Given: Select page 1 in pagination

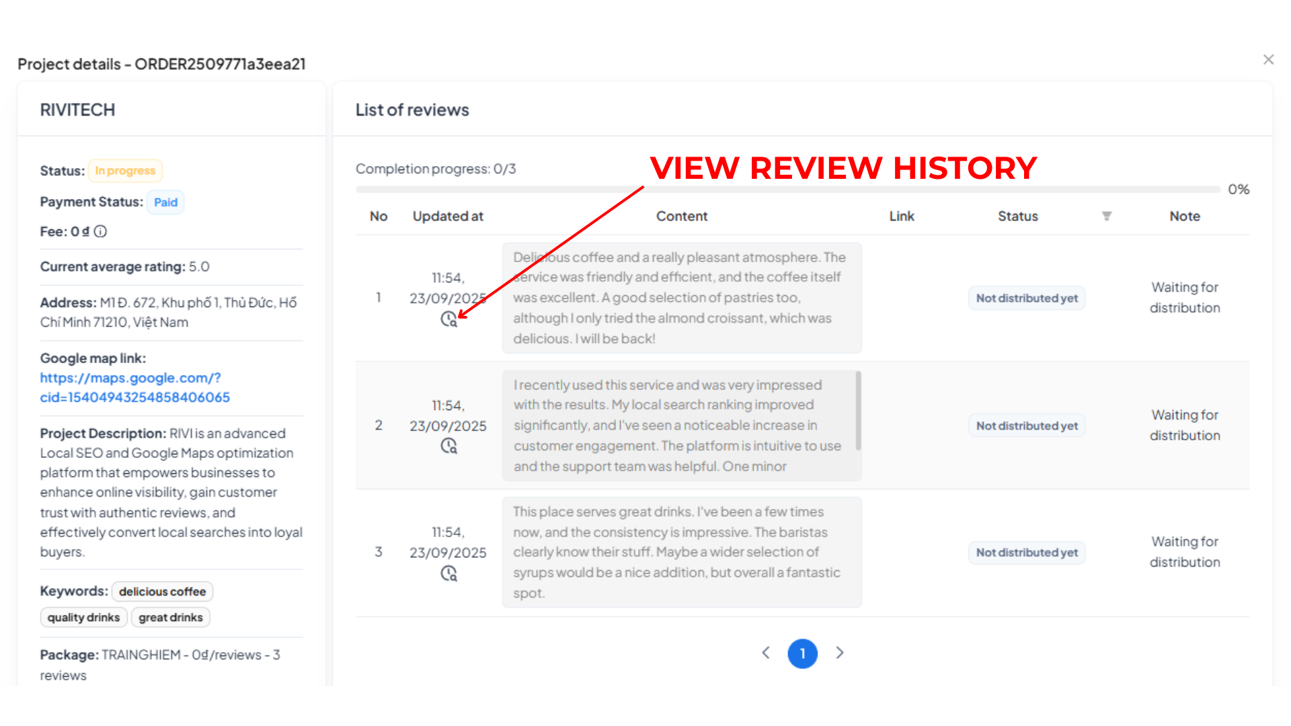Looking at the screenshot, I should 802,653.
